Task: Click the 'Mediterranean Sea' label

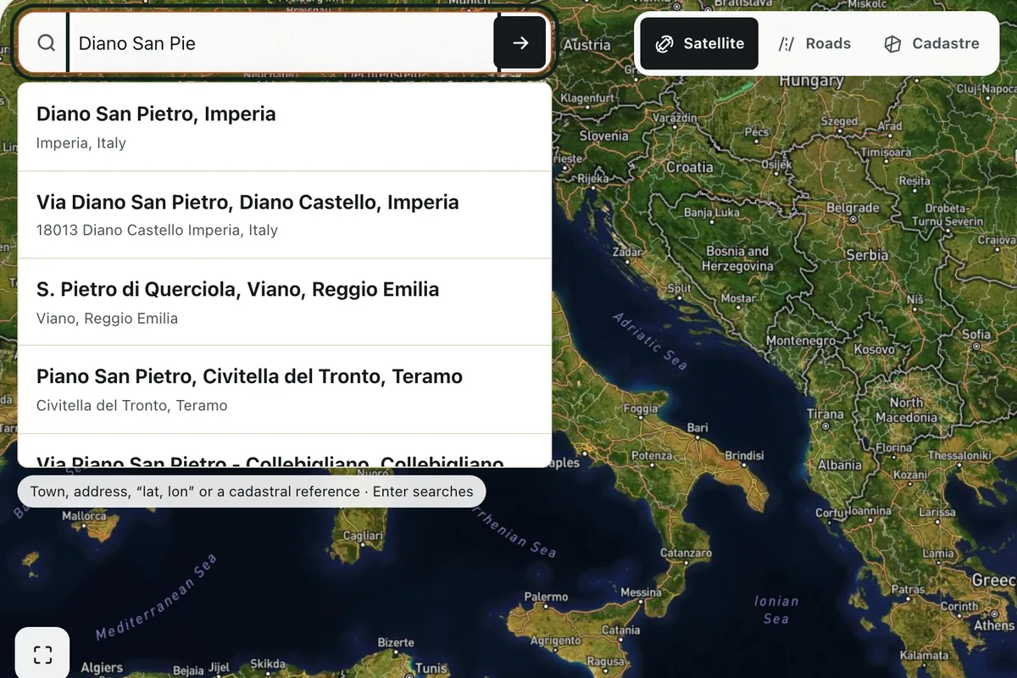Action: [x=156, y=597]
